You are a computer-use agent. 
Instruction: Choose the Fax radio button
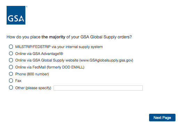11,81
